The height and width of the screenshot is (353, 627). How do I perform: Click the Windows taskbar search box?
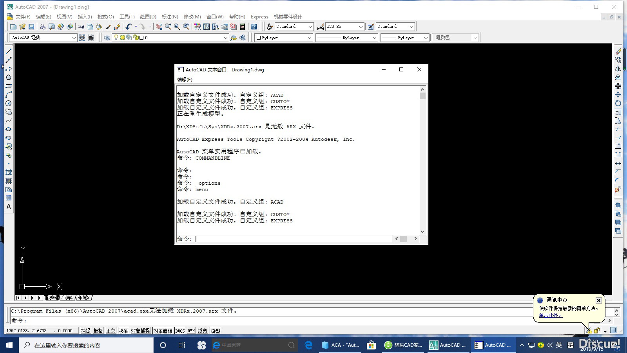86,345
